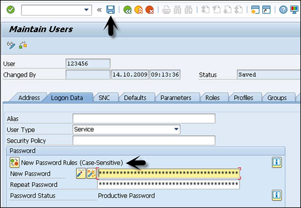Switch to the Defaults tab
This screenshot has height=208, width=301.
point(135,98)
